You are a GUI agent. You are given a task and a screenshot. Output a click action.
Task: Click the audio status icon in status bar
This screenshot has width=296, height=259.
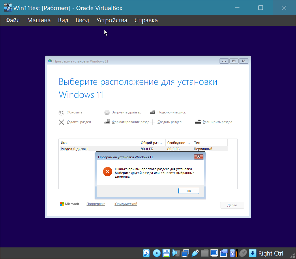[x=175, y=253]
